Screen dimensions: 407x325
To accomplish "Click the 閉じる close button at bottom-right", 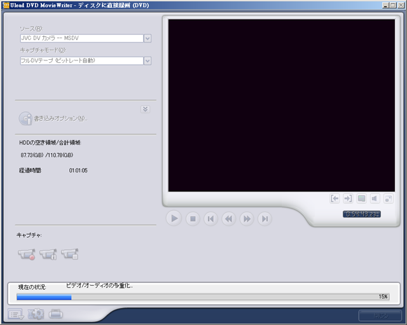I will (380, 315).
